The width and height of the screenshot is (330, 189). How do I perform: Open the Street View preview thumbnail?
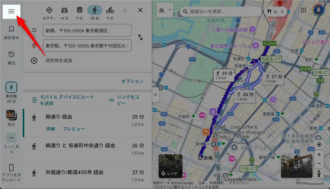click(297, 166)
